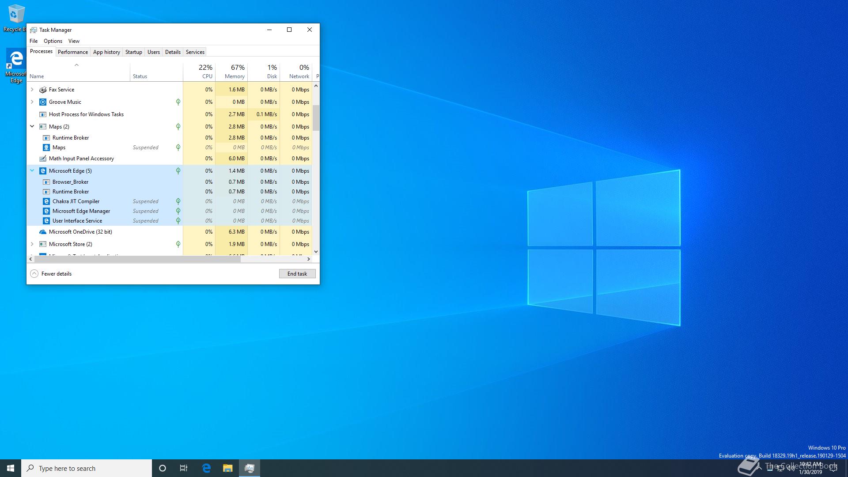Click the Chakra JIT Compiler Edge icon
The height and width of the screenshot is (477, 848).
(x=46, y=201)
